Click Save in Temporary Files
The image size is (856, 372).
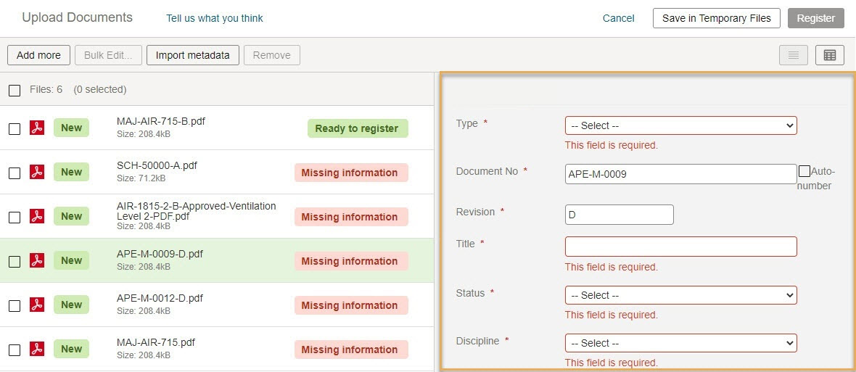[716, 18]
